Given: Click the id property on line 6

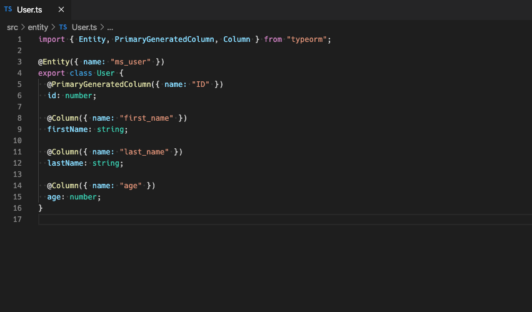Looking at the screenshot, I should coord(51,96).
